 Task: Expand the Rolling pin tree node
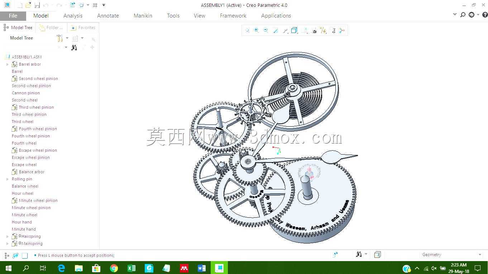(x=8, y=179)
